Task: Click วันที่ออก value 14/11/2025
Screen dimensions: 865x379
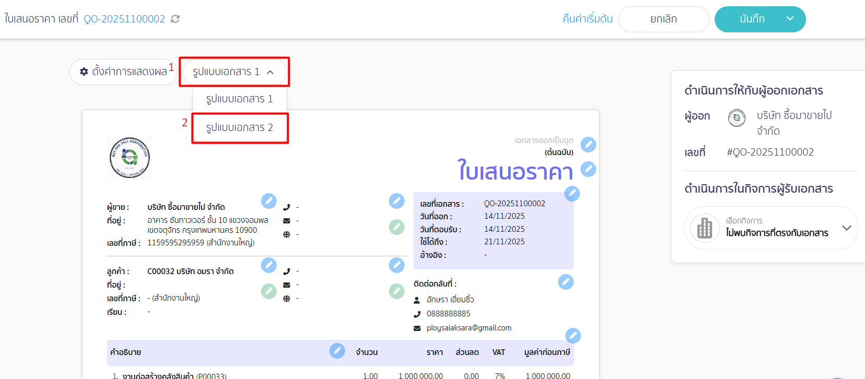Action: coord(504,216)
